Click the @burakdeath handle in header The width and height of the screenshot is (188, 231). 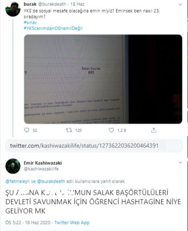tap(52, 4)
